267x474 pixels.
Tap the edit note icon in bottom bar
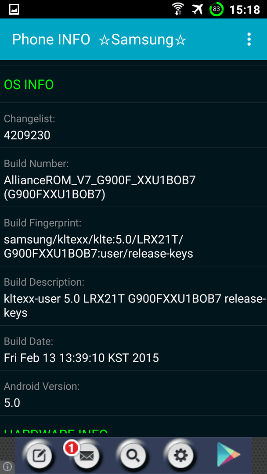40,456
